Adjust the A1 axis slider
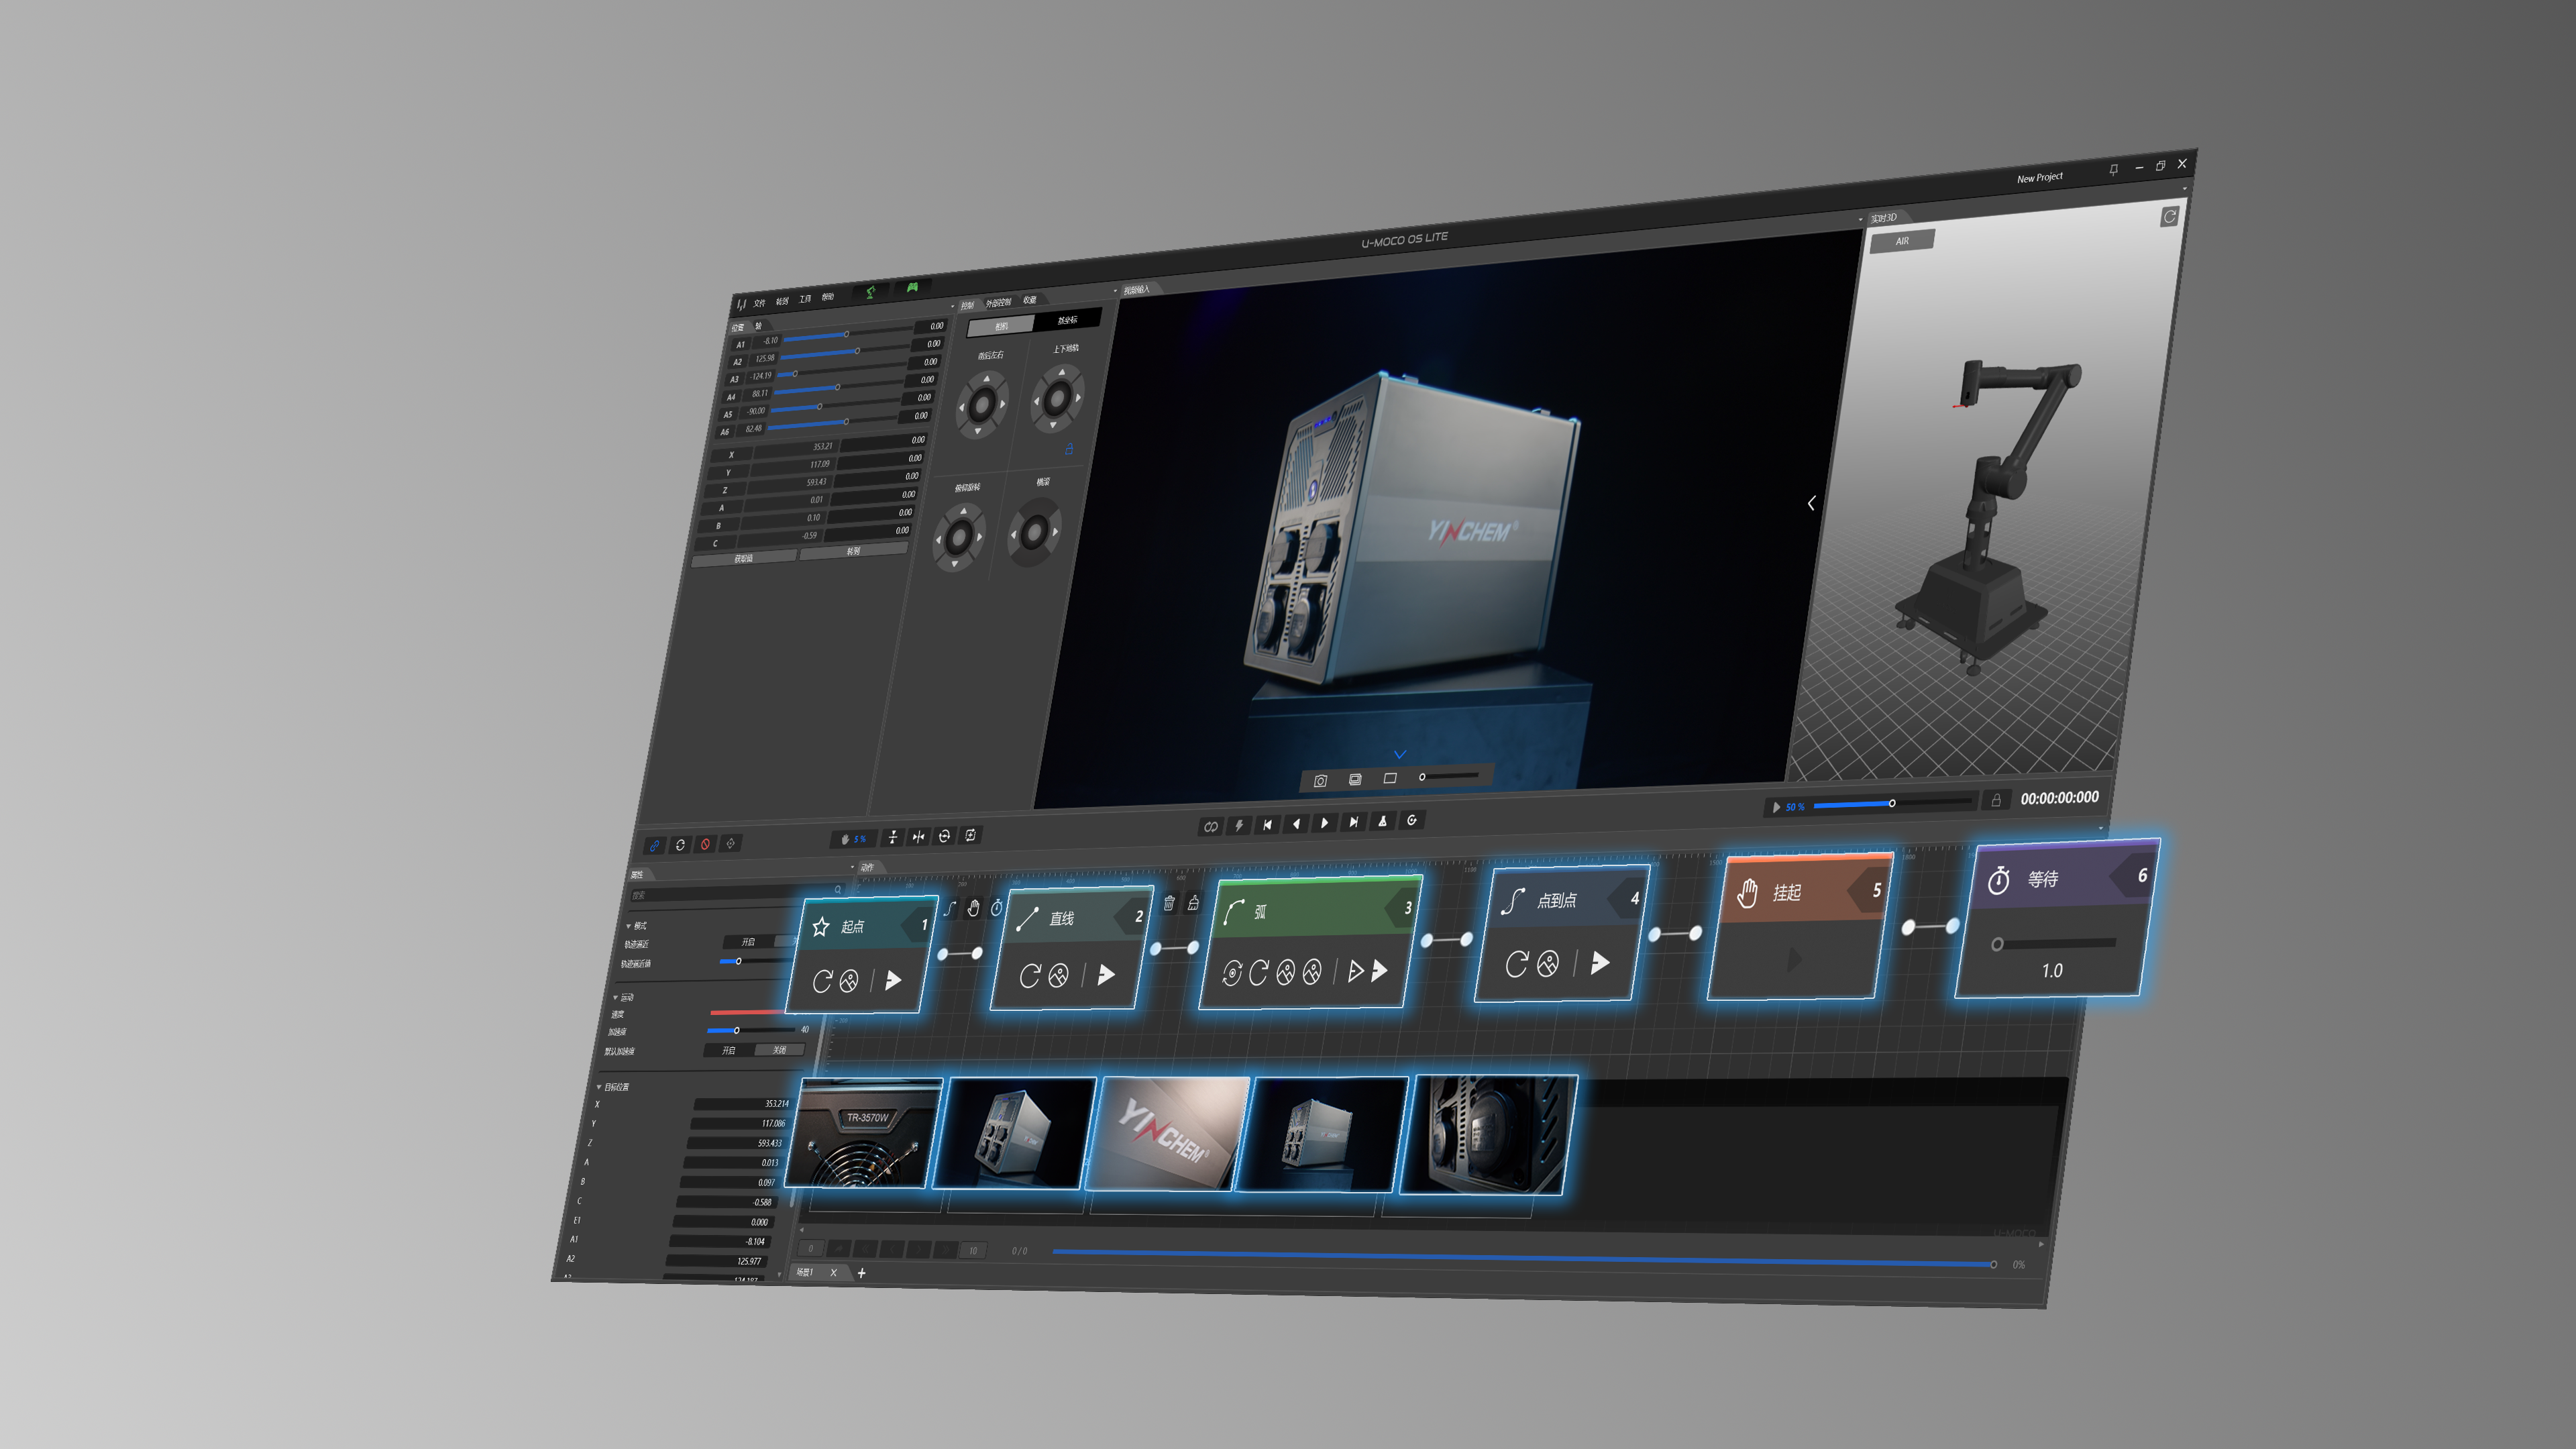Image resolution: width=2576 pixels, height=1449 pixels. 847,335
